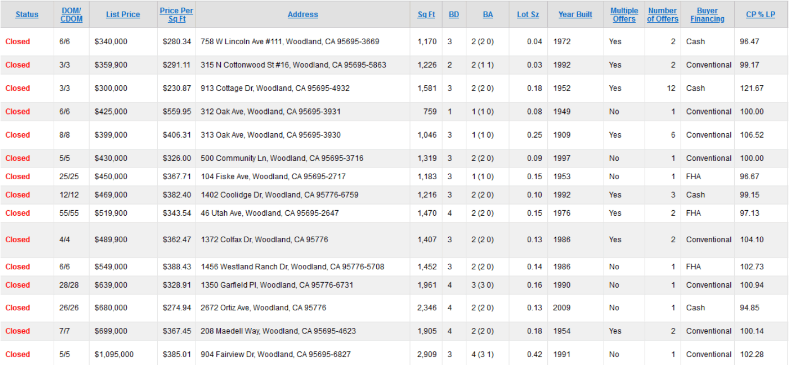This screenshot has height=365, width=789.
Task: Click the $340,000 list price cell
Action: [111, 41]
